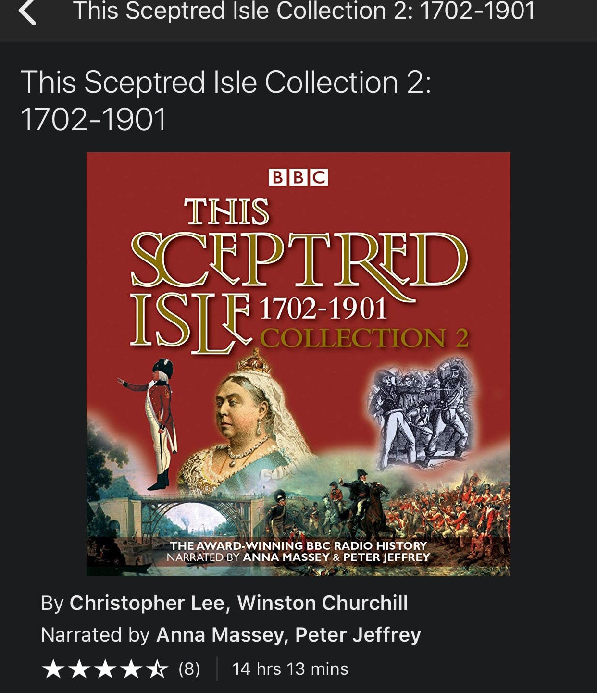View narrator Peter Jeffrey's titles
The height and width of the screenshot is (693, 597).
point(358,635)
